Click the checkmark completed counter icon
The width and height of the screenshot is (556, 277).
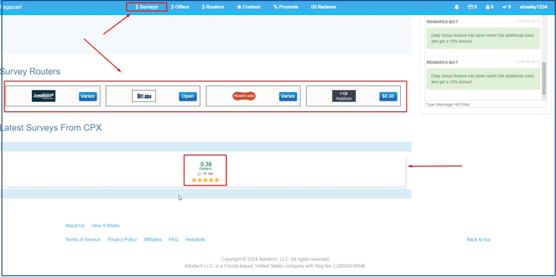click(505, 7)
